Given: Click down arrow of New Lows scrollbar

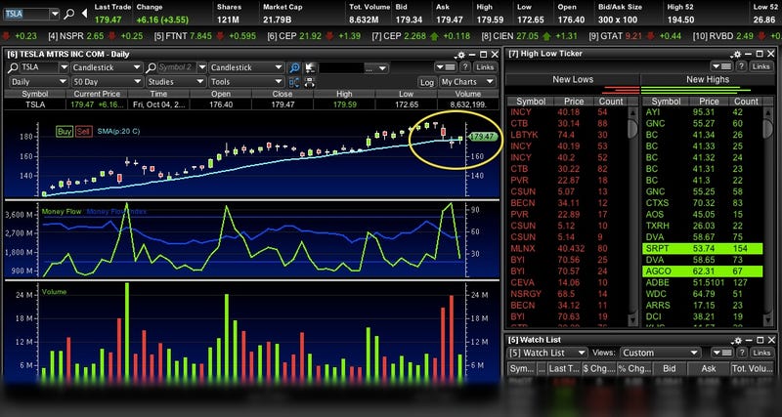Looking at the screenshot, I should pos(632,320).
